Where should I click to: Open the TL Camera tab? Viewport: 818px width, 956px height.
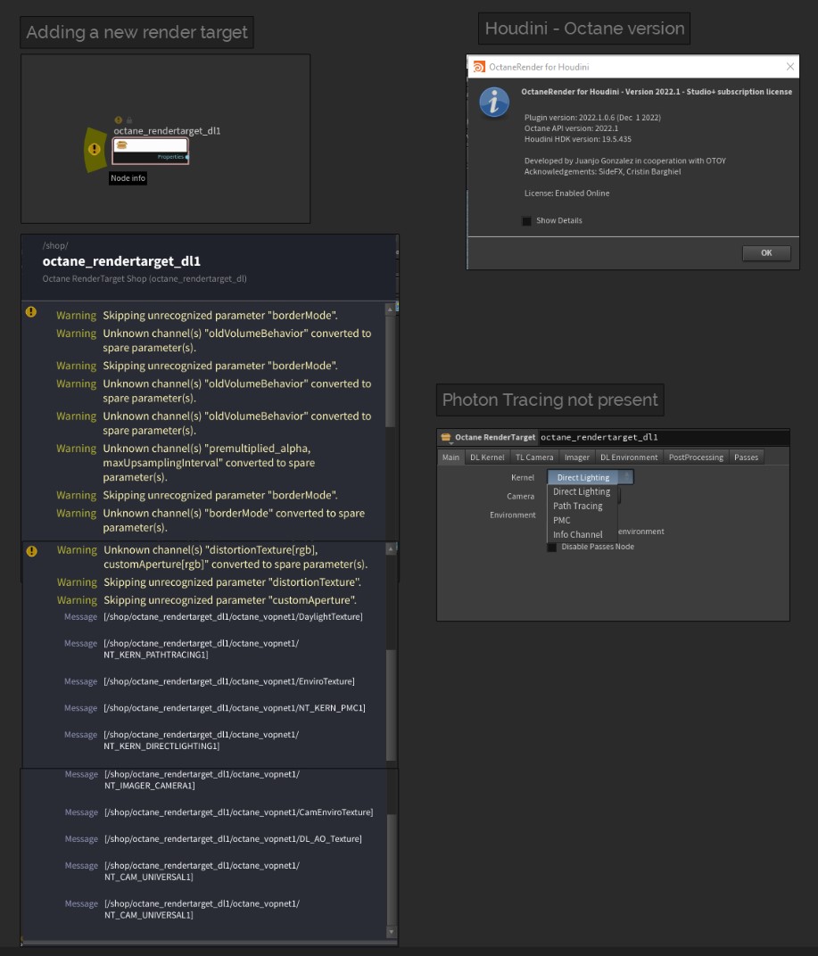(x=534, y=457)
